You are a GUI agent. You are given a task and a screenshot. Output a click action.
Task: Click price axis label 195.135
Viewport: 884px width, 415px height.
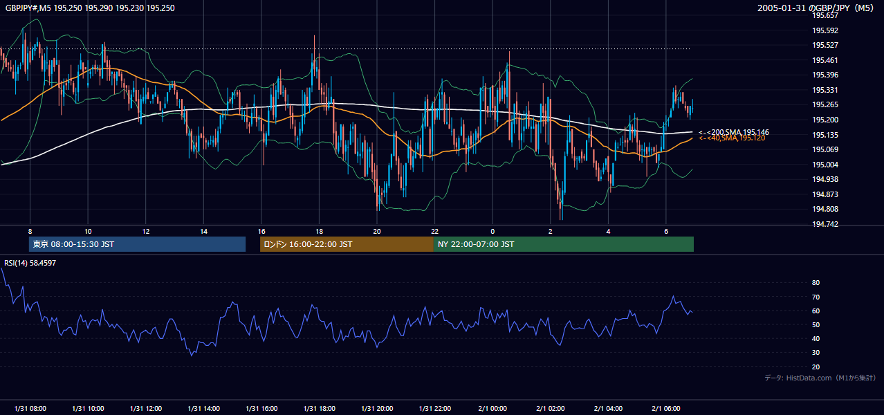[825, 135]
